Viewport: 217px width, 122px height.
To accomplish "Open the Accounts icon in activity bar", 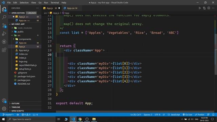I will (x=4, y=101).
